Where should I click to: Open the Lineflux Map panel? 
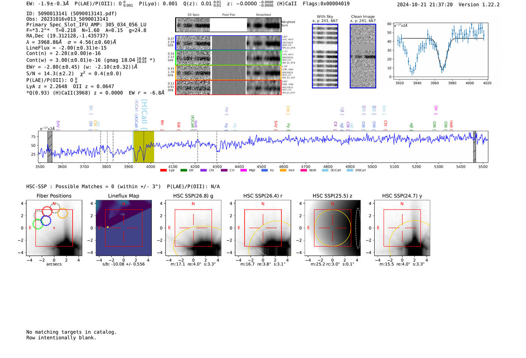(x=124, y=228)
